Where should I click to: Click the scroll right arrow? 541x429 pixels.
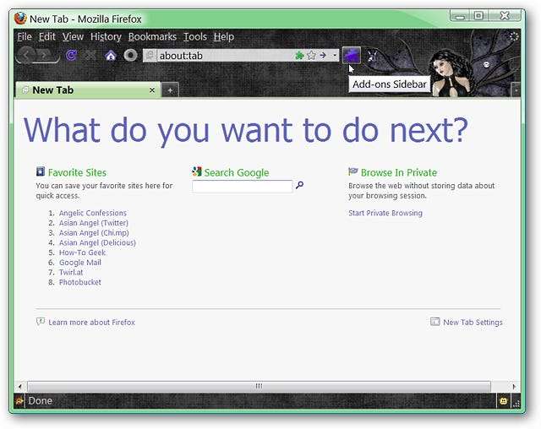coord(514,386)
